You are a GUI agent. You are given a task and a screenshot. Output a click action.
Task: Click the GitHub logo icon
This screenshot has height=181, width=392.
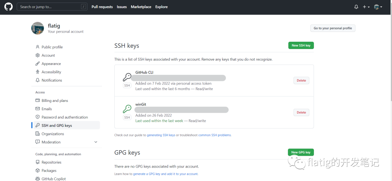click(x=8, y=7)
